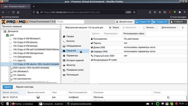
Task: Open the root@pam user dropdown
Action: point(178,22)
